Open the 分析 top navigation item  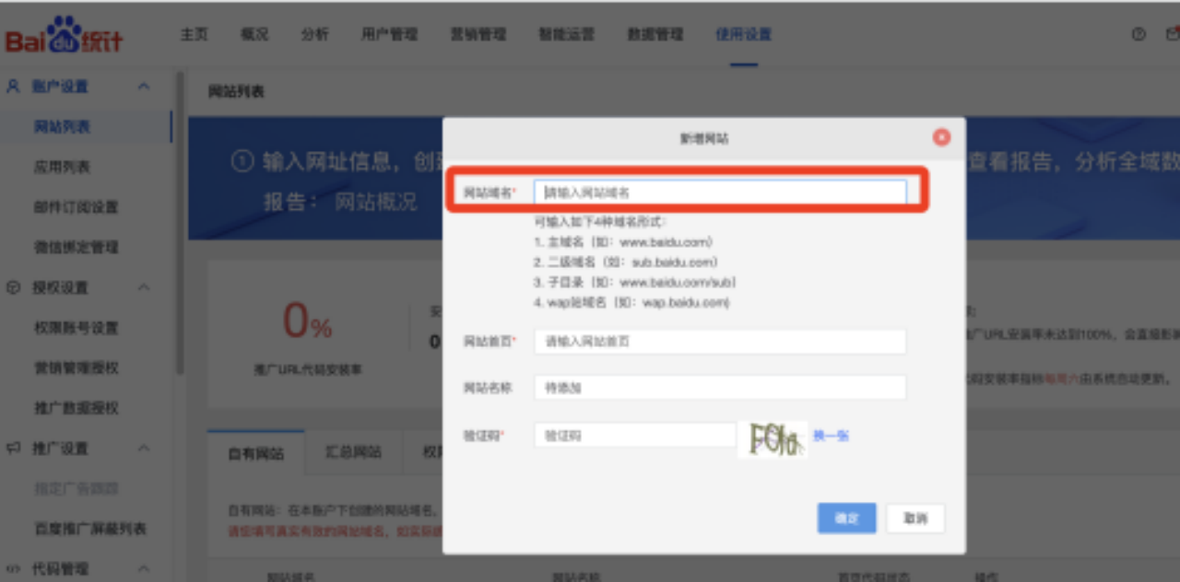pyautogui.click(x=314, y=34)
